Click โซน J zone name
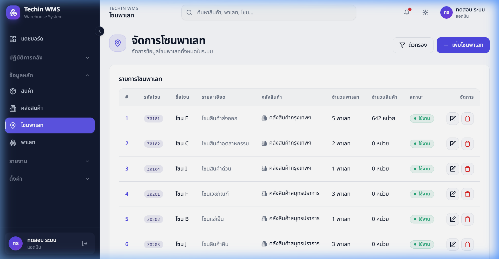This screenshot has height=259, width=499. pyautogui.click(x=181, y=244)
